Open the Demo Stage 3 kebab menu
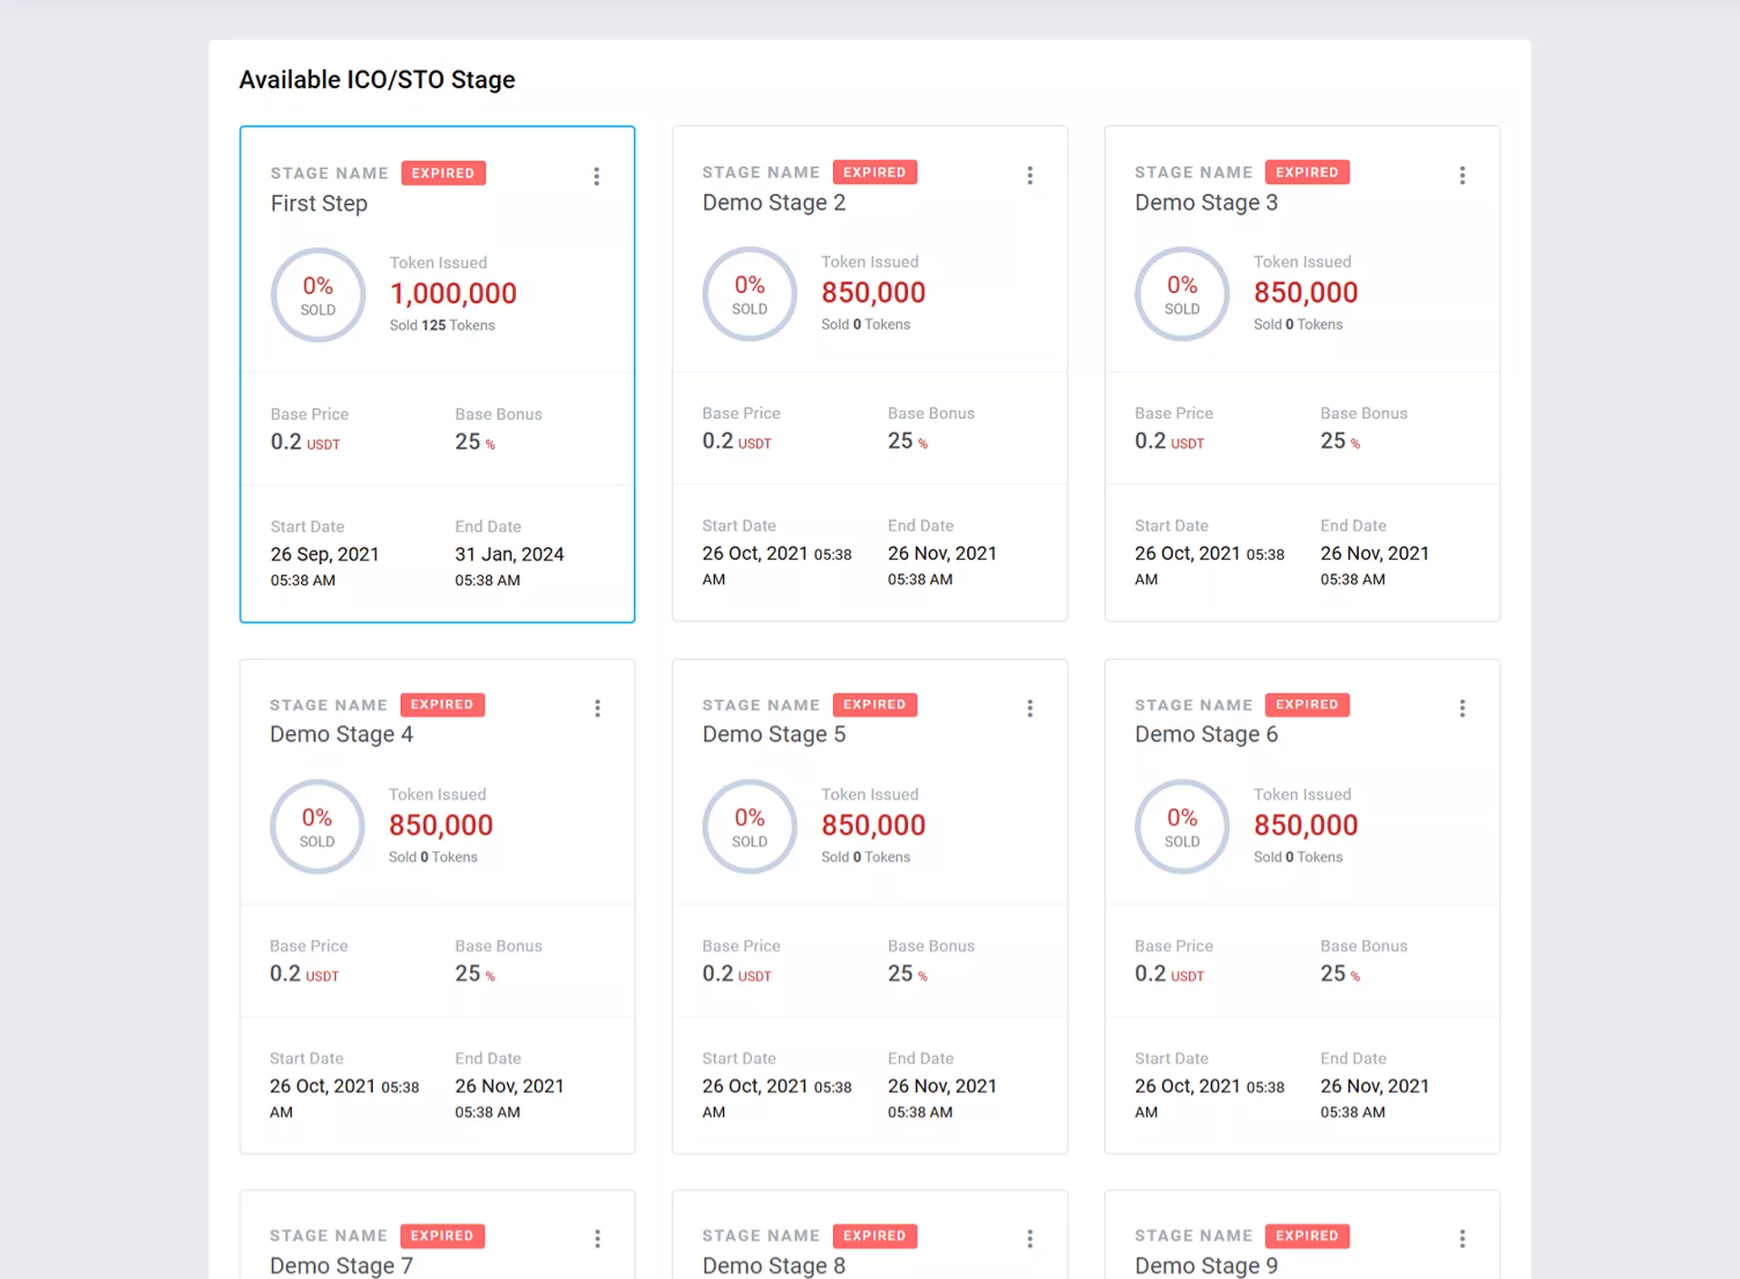Viewport: 1740px width, 1279px height. [x=1461, y=175]
